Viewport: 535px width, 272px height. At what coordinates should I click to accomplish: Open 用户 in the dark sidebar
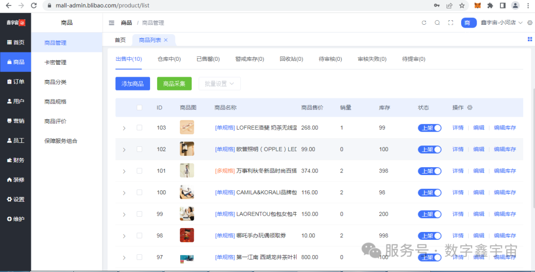click(x=16, y=101)
